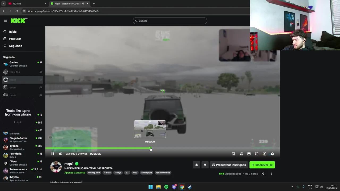Mute the video volume
Image resolution: width=340 pixels, height=191 pixels.
61,154
